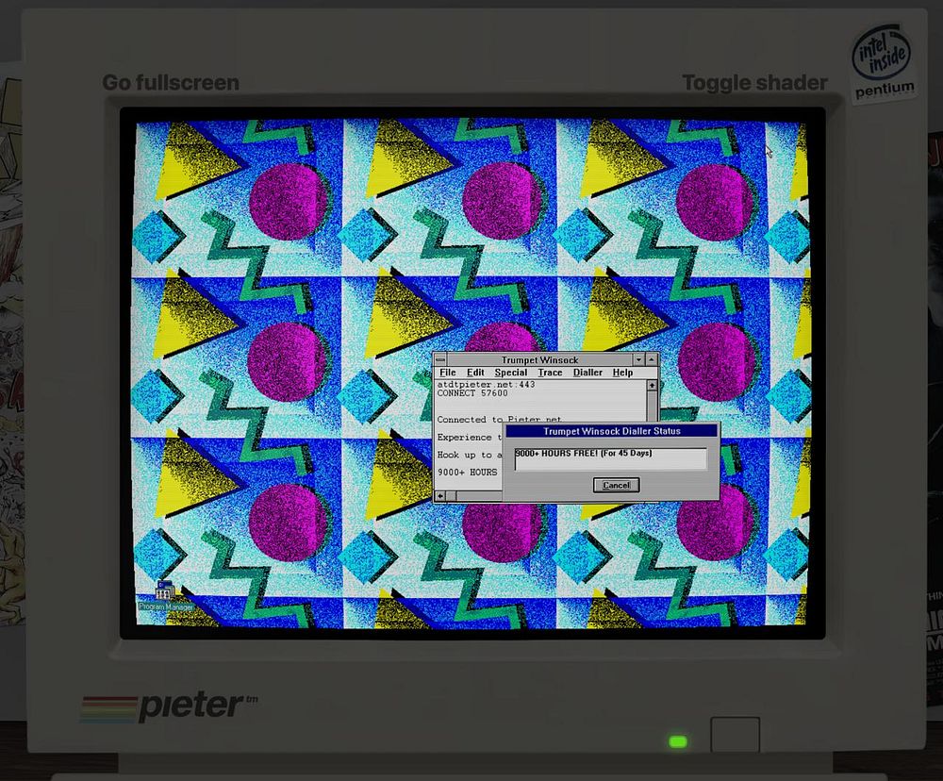Open the Help menu in Trumpet Winsock
This screenshot has height=781, width=943.
pyautogui.click(x=622, y=373)
